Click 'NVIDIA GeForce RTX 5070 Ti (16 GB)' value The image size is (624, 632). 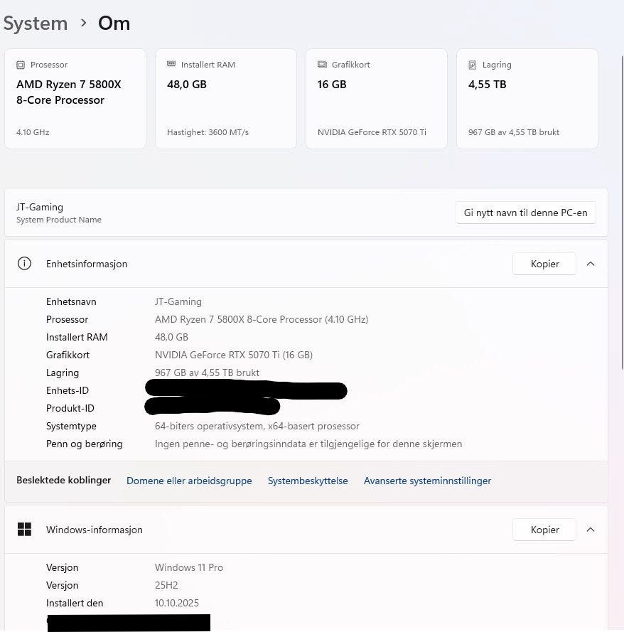click(x=234, y=355)
